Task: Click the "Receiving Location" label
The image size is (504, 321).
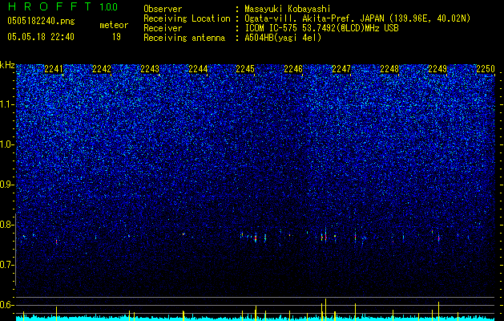Action: (x=187, y=18)
